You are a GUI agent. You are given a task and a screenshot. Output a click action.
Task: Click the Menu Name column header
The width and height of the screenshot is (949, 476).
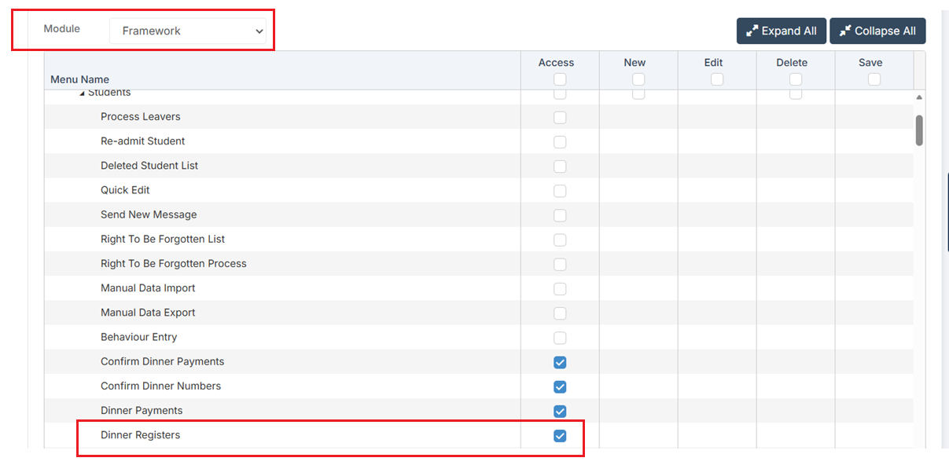pyautogui.click(x=80, y=79)
